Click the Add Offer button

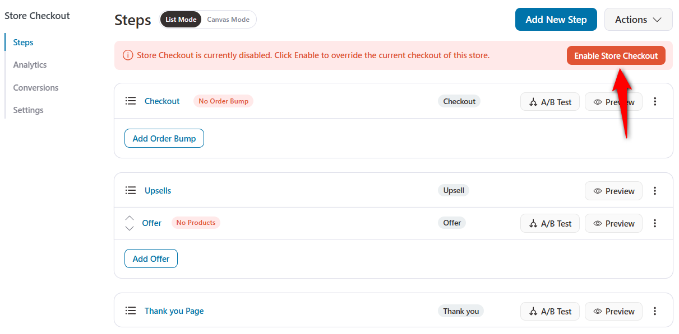(151, 259)
